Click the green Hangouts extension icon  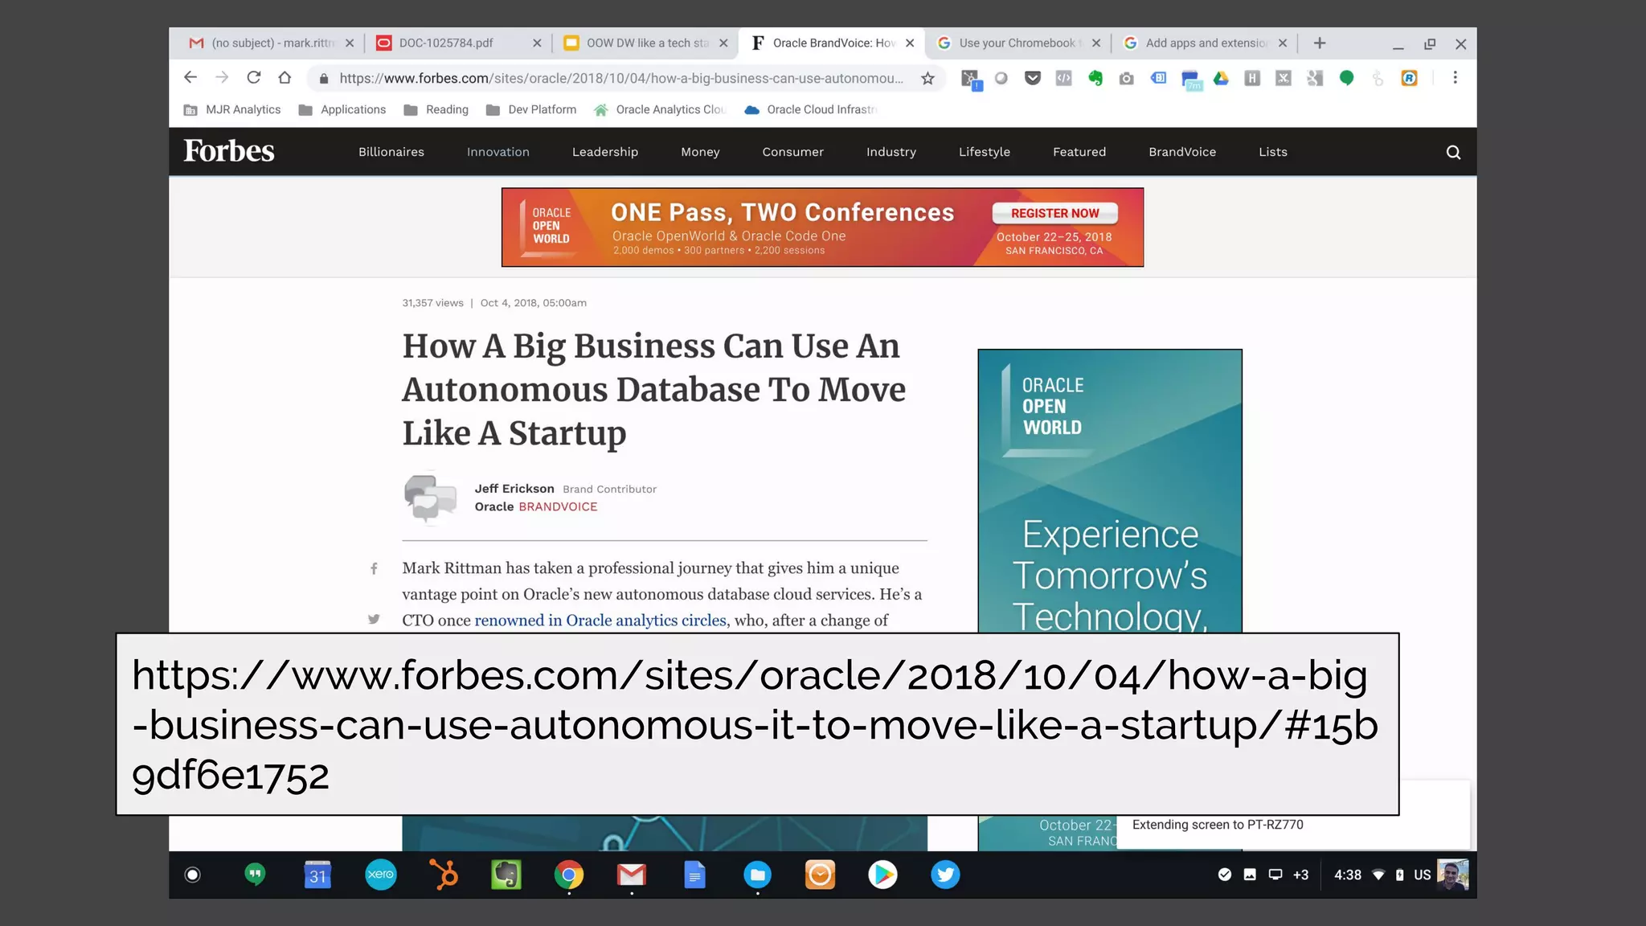point(1347,78)
